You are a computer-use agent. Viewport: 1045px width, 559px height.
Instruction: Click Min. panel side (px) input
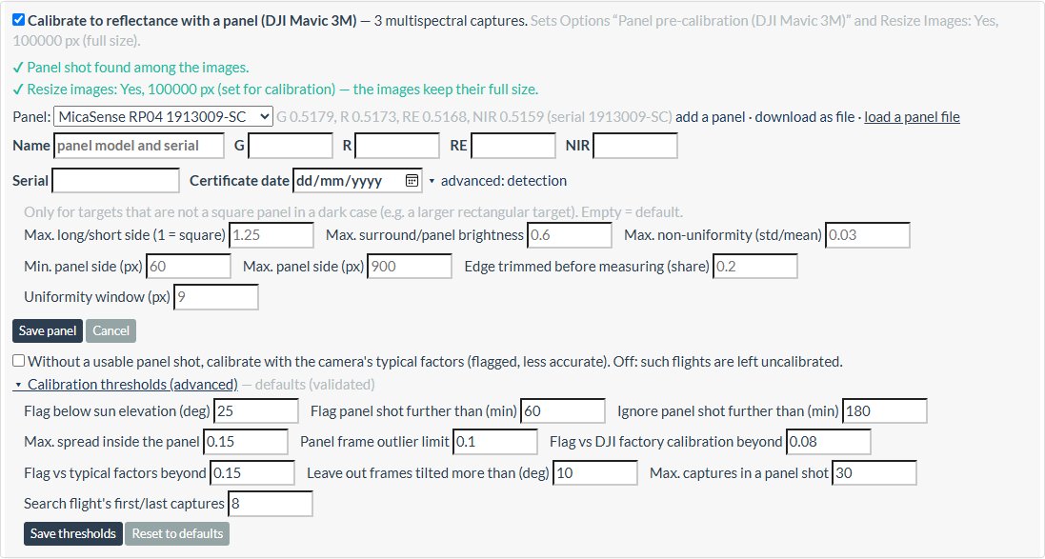(x=189, y=267)
